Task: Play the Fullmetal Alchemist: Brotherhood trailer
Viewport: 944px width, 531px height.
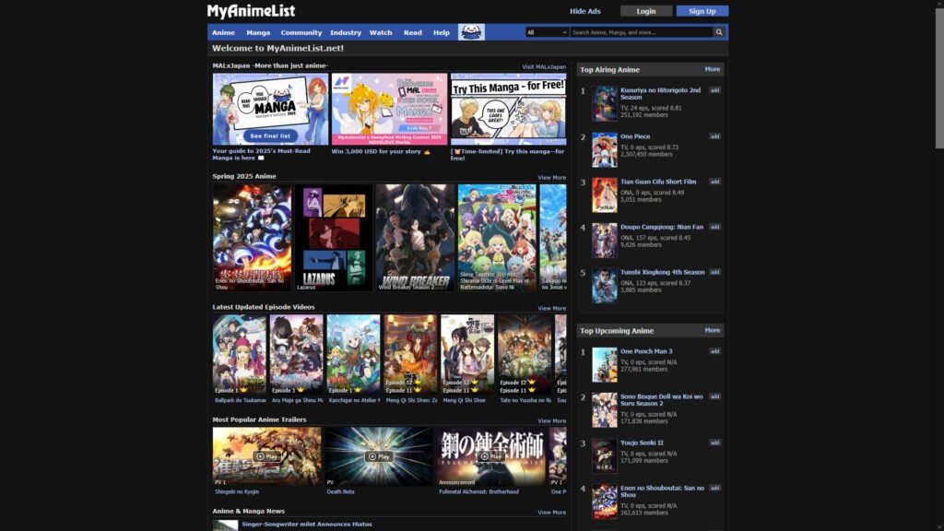Action: coord(490,456)
